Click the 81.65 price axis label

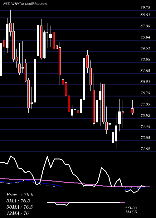click(145, 70)
